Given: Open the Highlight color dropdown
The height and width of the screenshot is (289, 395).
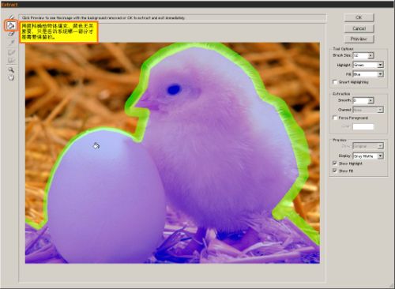Looking at the screenshot, I should pyautogui.click(x=380, y=65).
